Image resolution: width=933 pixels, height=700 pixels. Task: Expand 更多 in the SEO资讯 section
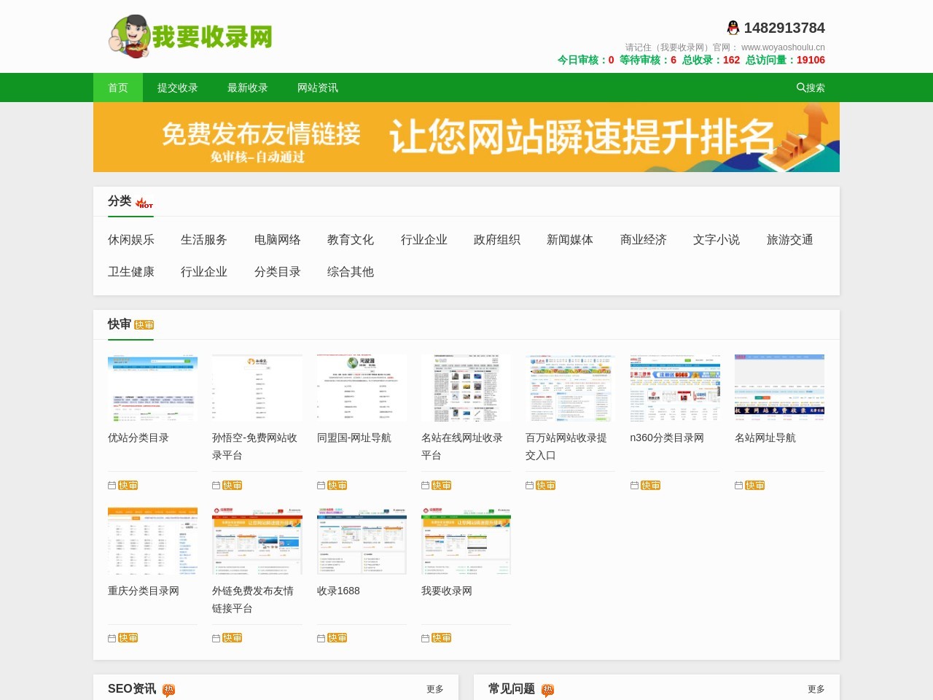[435, 689]
